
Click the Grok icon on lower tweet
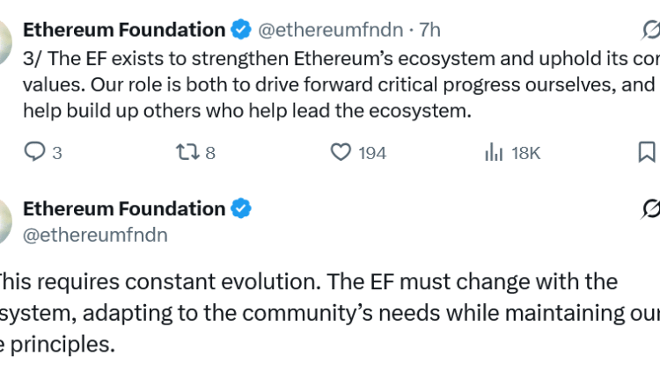tap(651, 209)
